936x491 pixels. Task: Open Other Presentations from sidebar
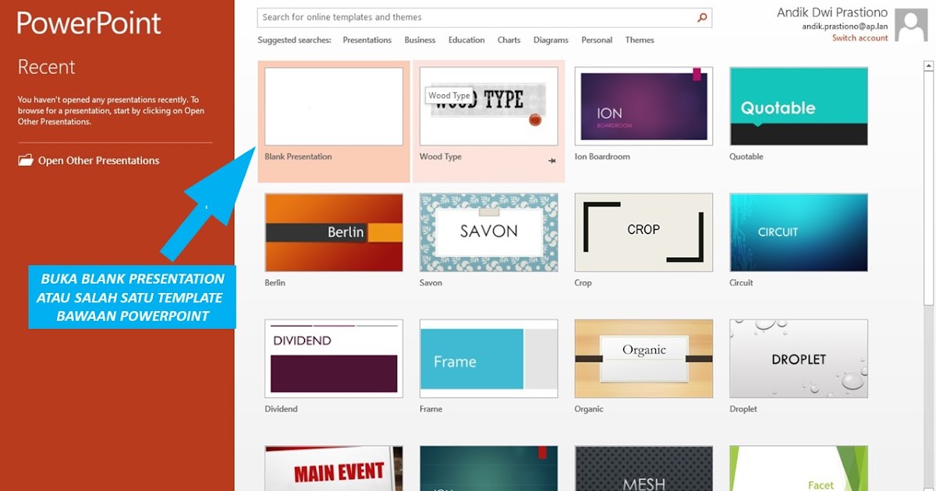[x=88, y=161]
